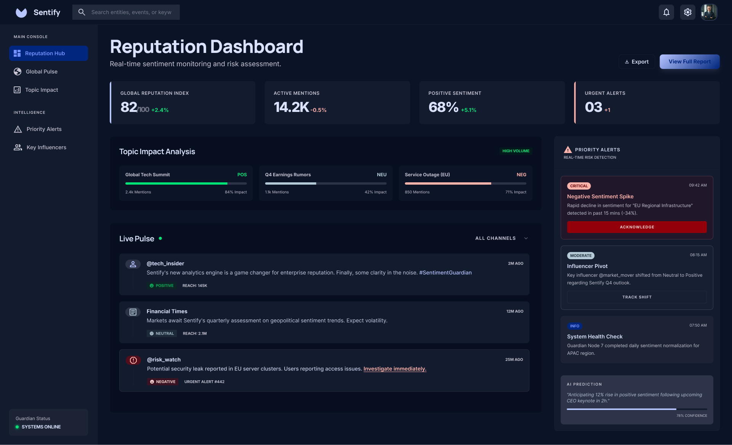732x445 pixels.
Task: Click the 78% CONFIDENCE label
Action: (692, 416)
